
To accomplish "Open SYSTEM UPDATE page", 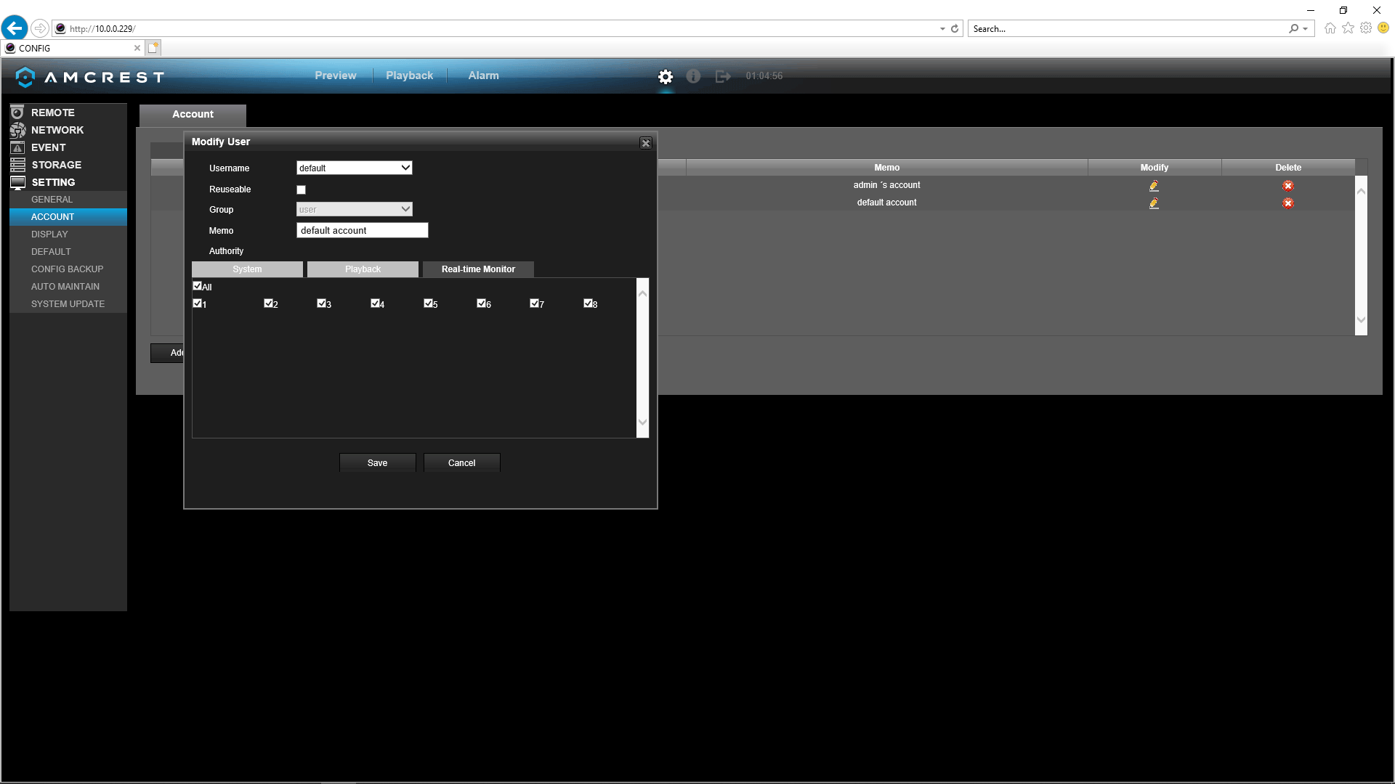I will 68,304.
